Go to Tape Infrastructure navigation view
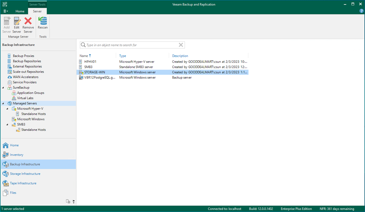 click(38, 183)
